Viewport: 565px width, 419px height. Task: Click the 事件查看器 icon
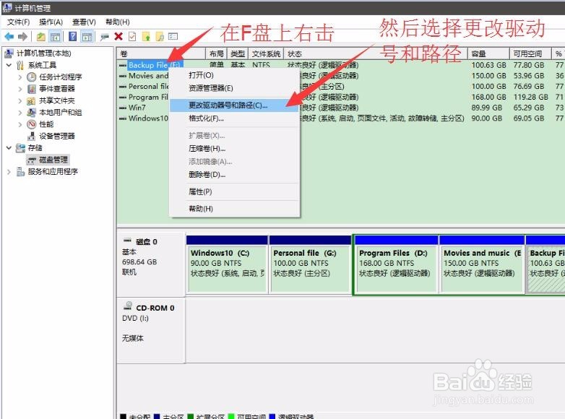click(32, 89)
